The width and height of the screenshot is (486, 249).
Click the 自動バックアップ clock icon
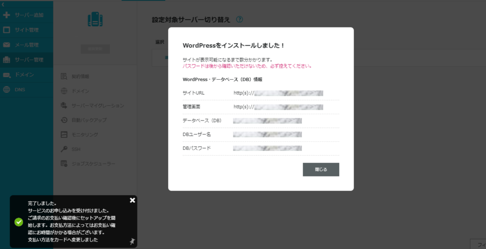coord(64,120)
